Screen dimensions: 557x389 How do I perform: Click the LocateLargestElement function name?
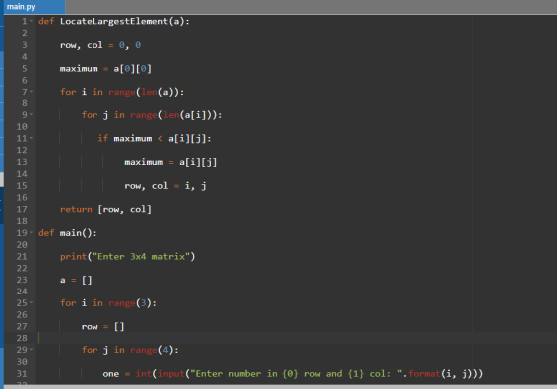[113, 21]
